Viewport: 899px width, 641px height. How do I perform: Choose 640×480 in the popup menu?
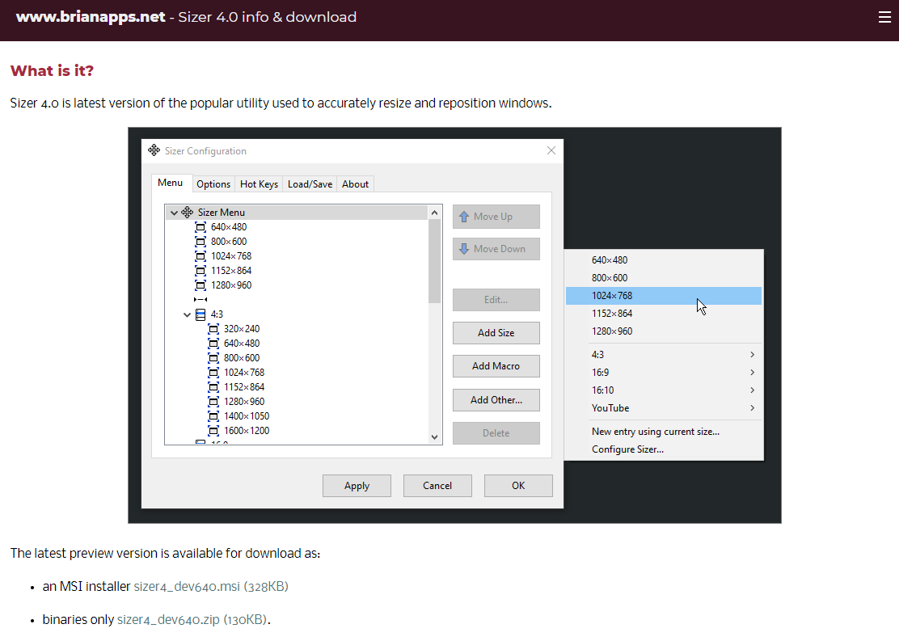coord(664,260)
